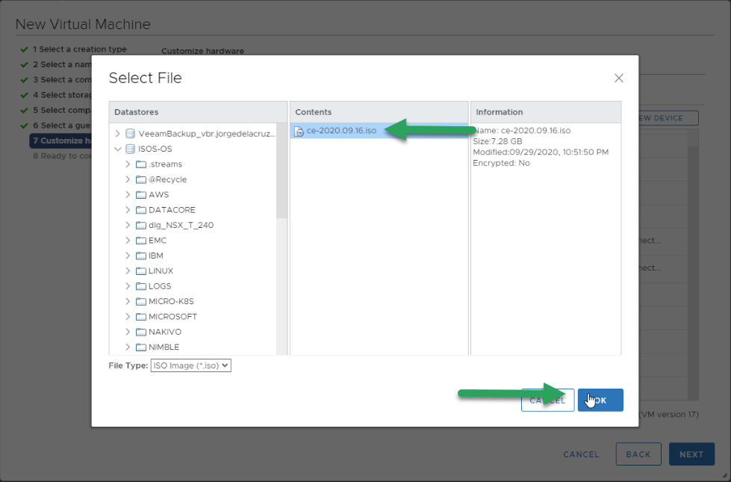This screenshot has height=482, width=731.
Task: Click CANCEL in the New Virtual Machine wizard
Action: point(581,454)
